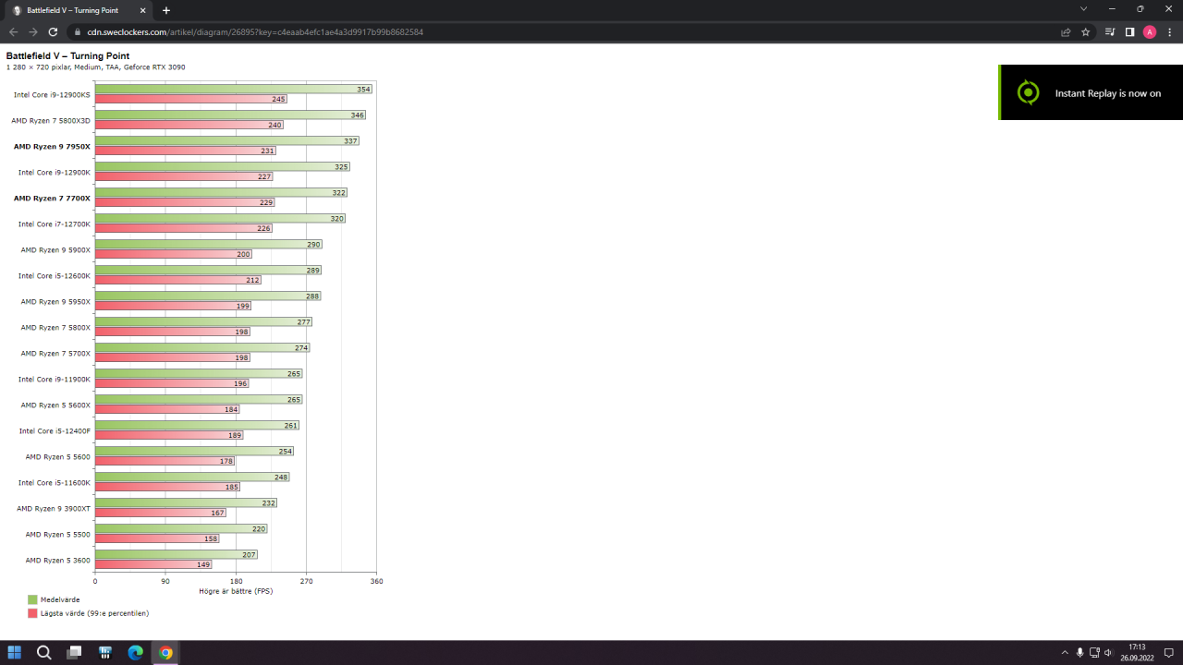
Task: Open the Chrome profile avatar
Action: pos(1150,31)
